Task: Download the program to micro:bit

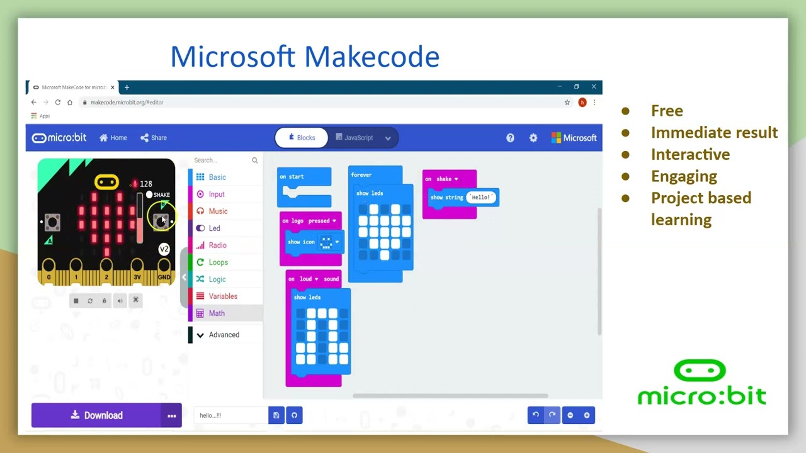Action: pyautogui.click(x=96, y=415)
